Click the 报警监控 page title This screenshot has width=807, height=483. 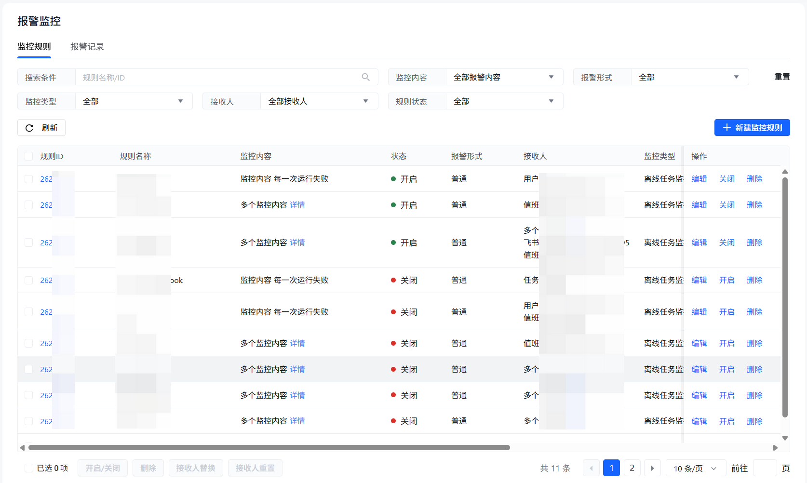[39, 21]
